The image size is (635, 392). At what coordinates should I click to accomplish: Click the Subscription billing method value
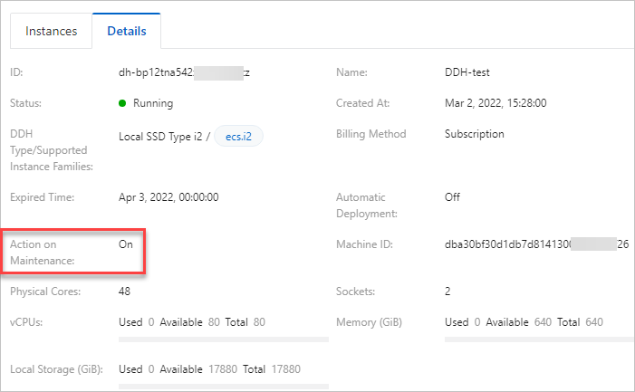click(475, 134)
